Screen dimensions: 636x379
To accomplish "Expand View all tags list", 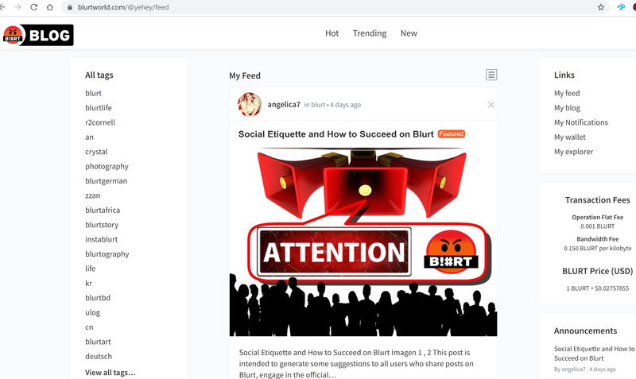I will coord(111,373).
